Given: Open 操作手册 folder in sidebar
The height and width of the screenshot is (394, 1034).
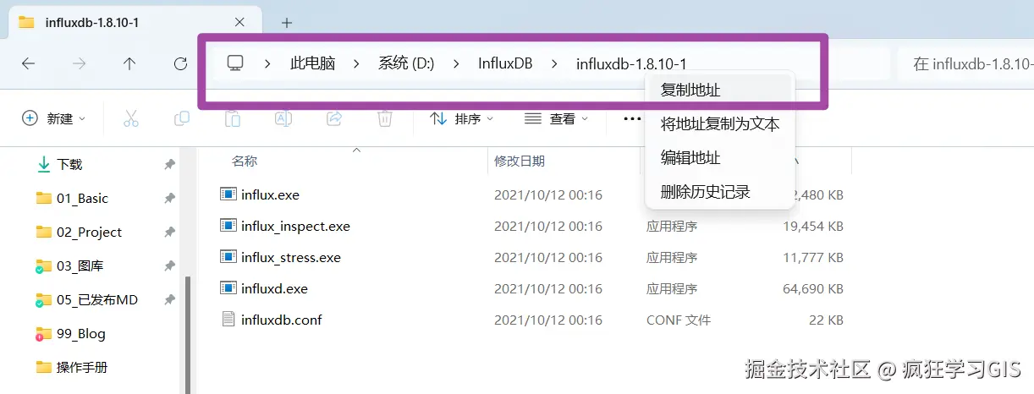Looking at the screenshot, I should tap(81, 367).
